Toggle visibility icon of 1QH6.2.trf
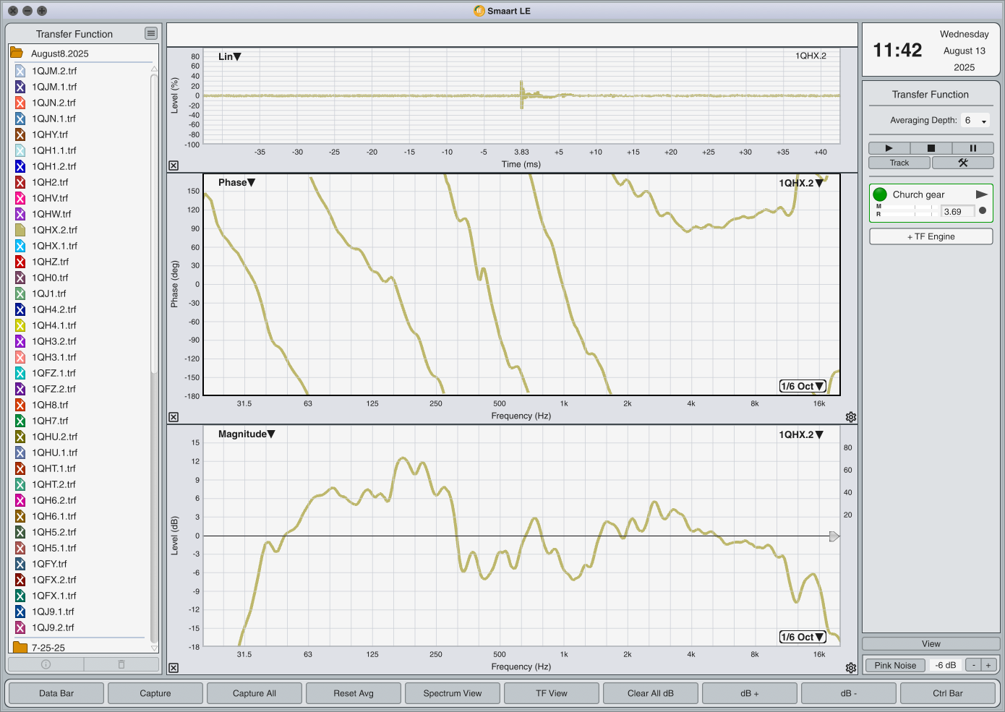Image resolution: width=1005 pixels, height=712 pixels. click(x=20, y=500)
